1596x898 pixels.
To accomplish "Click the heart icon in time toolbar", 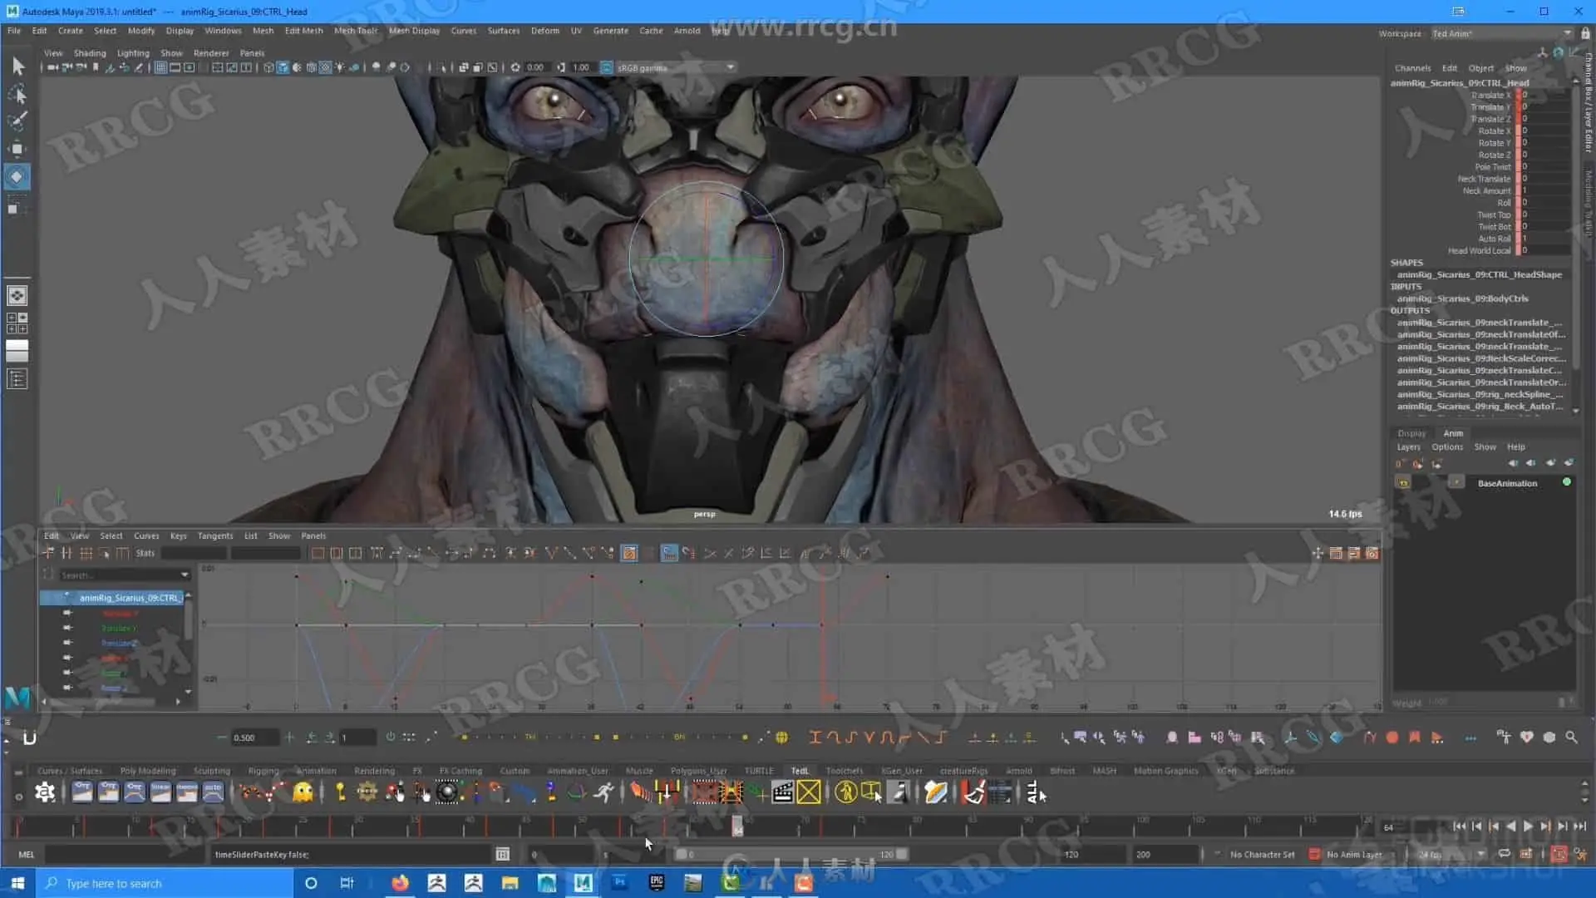I will coord(1527,738).
